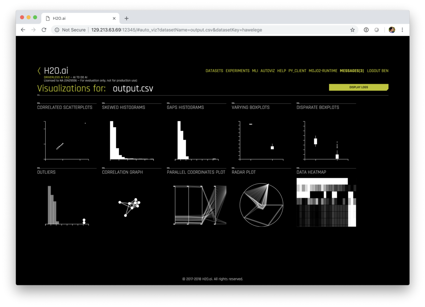This screenshot has width=425, height=307.
Task: Click the GAPS HISTOGRAMS heading
Action: point(185,107)
